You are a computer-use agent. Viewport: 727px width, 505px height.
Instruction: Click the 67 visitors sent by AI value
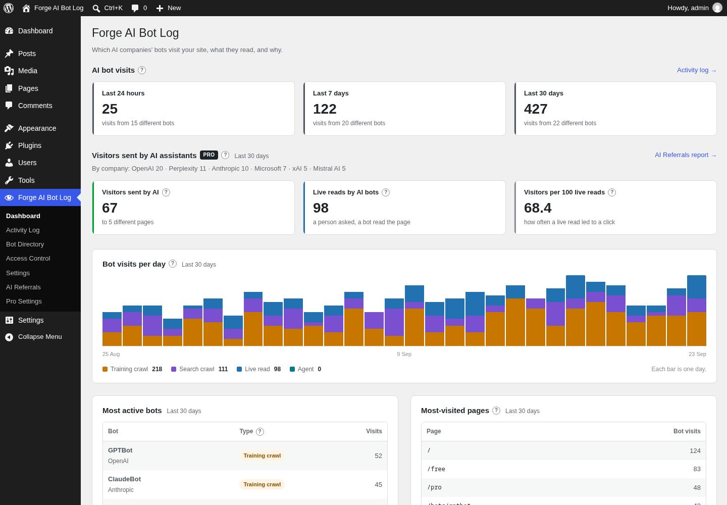point(110,208)
